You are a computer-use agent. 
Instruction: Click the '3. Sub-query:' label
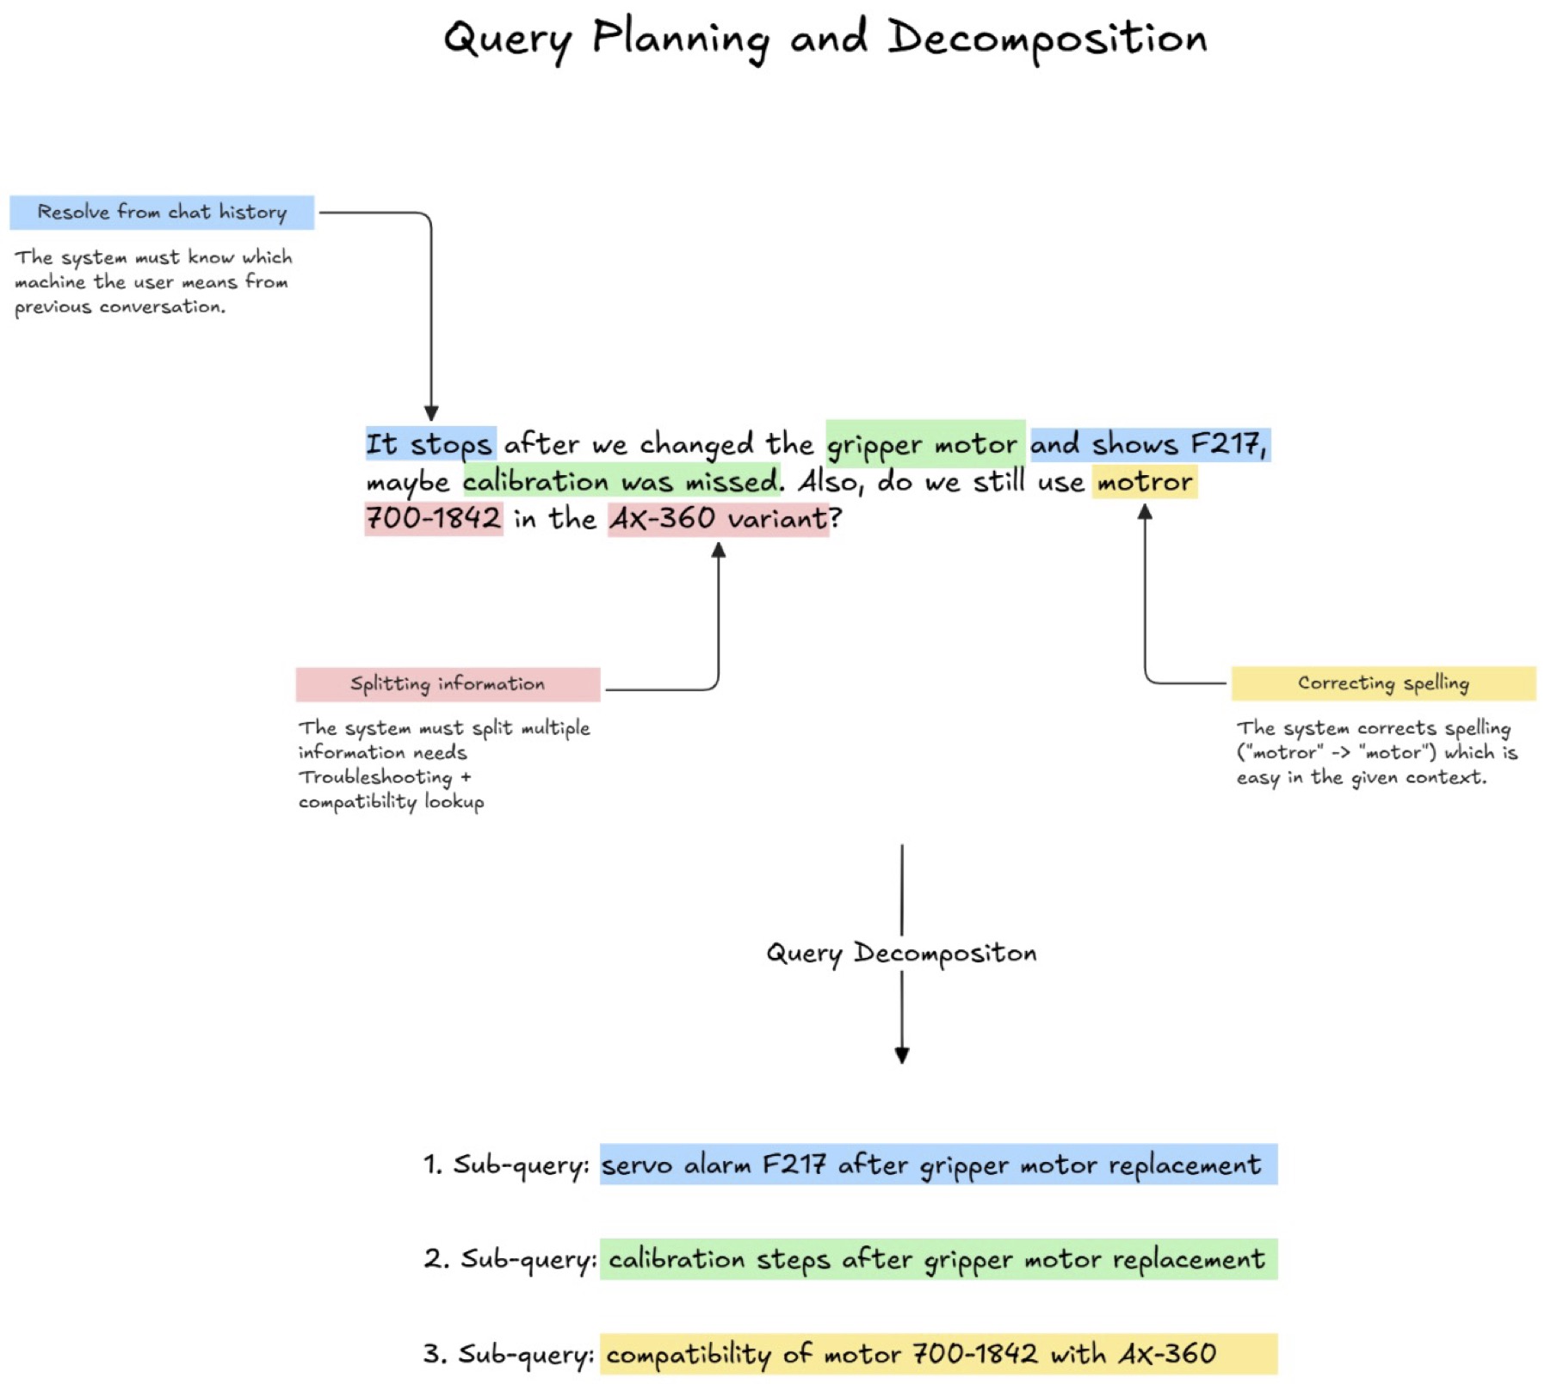coord(508,1355)
